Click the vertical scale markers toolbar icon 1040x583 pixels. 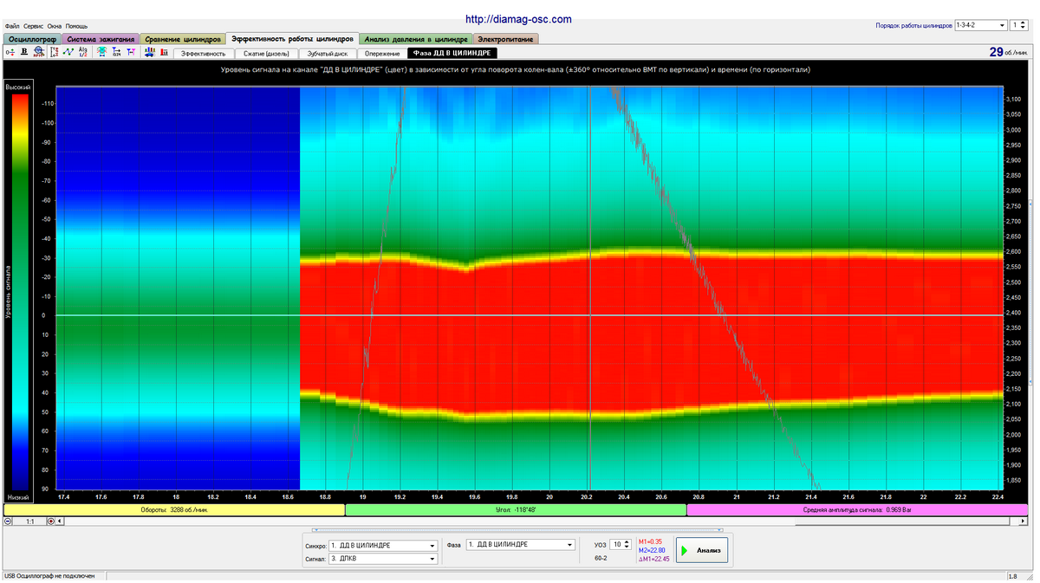point(54,52)
